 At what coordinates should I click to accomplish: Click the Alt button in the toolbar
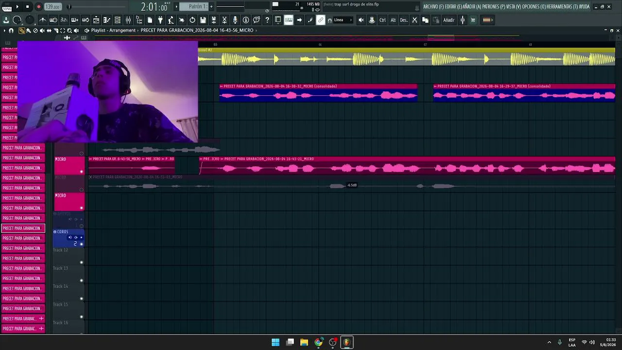pyautogui.click(x=393, y=20)
